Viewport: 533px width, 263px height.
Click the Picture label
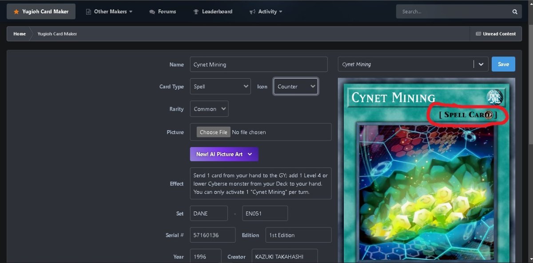click(x=175, y=132)
